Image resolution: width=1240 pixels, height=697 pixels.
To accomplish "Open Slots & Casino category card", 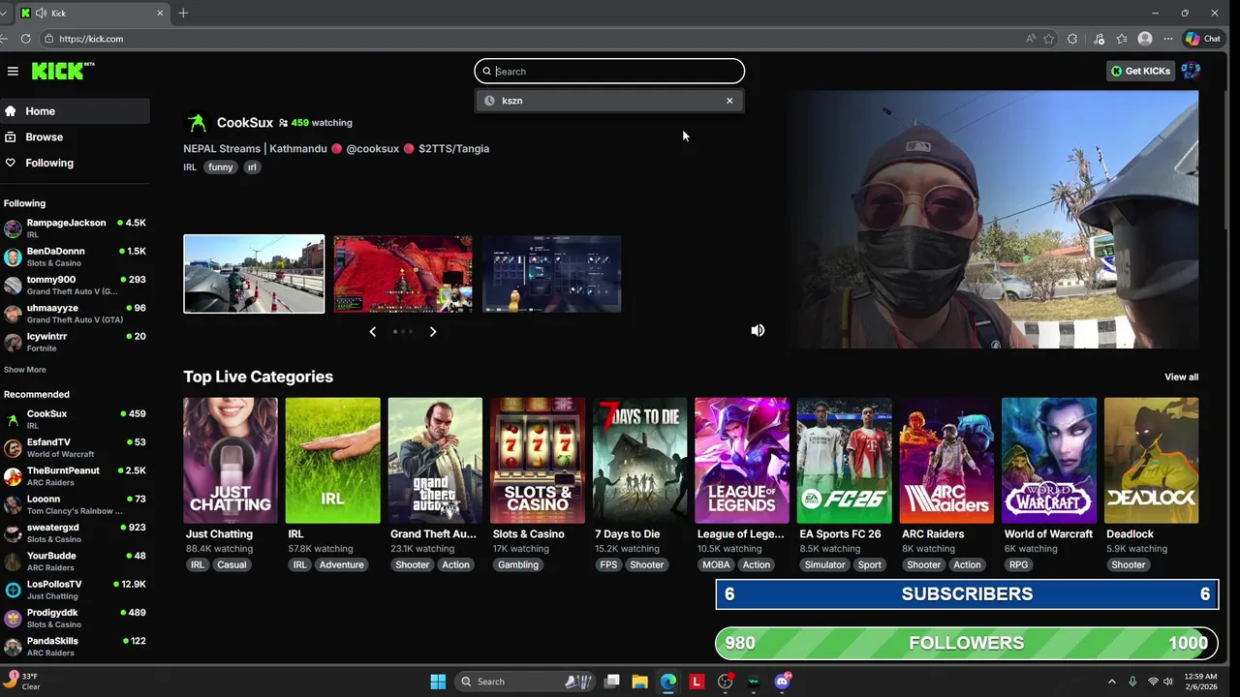I will point(538,461).
